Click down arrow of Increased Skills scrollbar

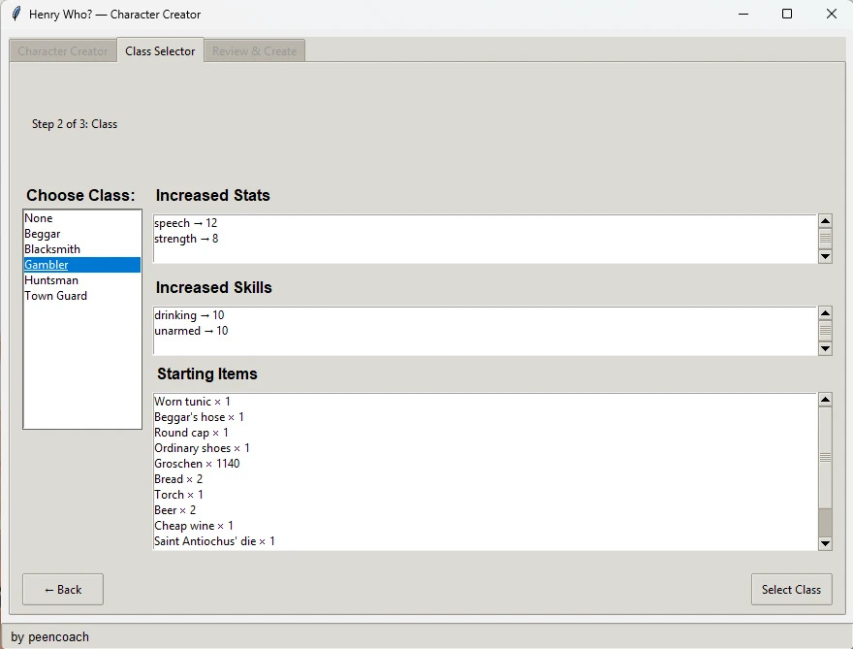tap(825, 348)
